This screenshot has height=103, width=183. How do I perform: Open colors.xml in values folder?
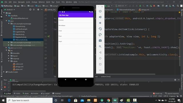pyautogui.click(x=18, y=64)
